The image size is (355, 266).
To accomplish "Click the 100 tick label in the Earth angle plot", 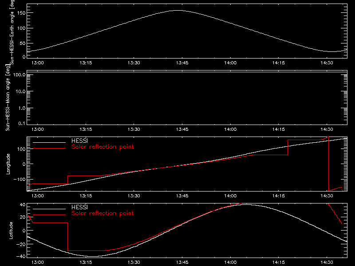I will tap(21, 28).
